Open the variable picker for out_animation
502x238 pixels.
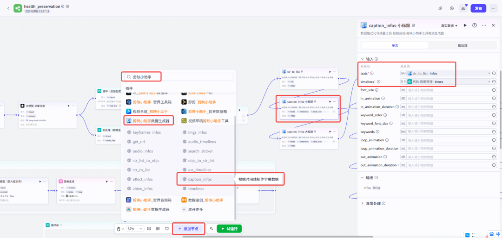pyautogui.click(x=494, y=157)
